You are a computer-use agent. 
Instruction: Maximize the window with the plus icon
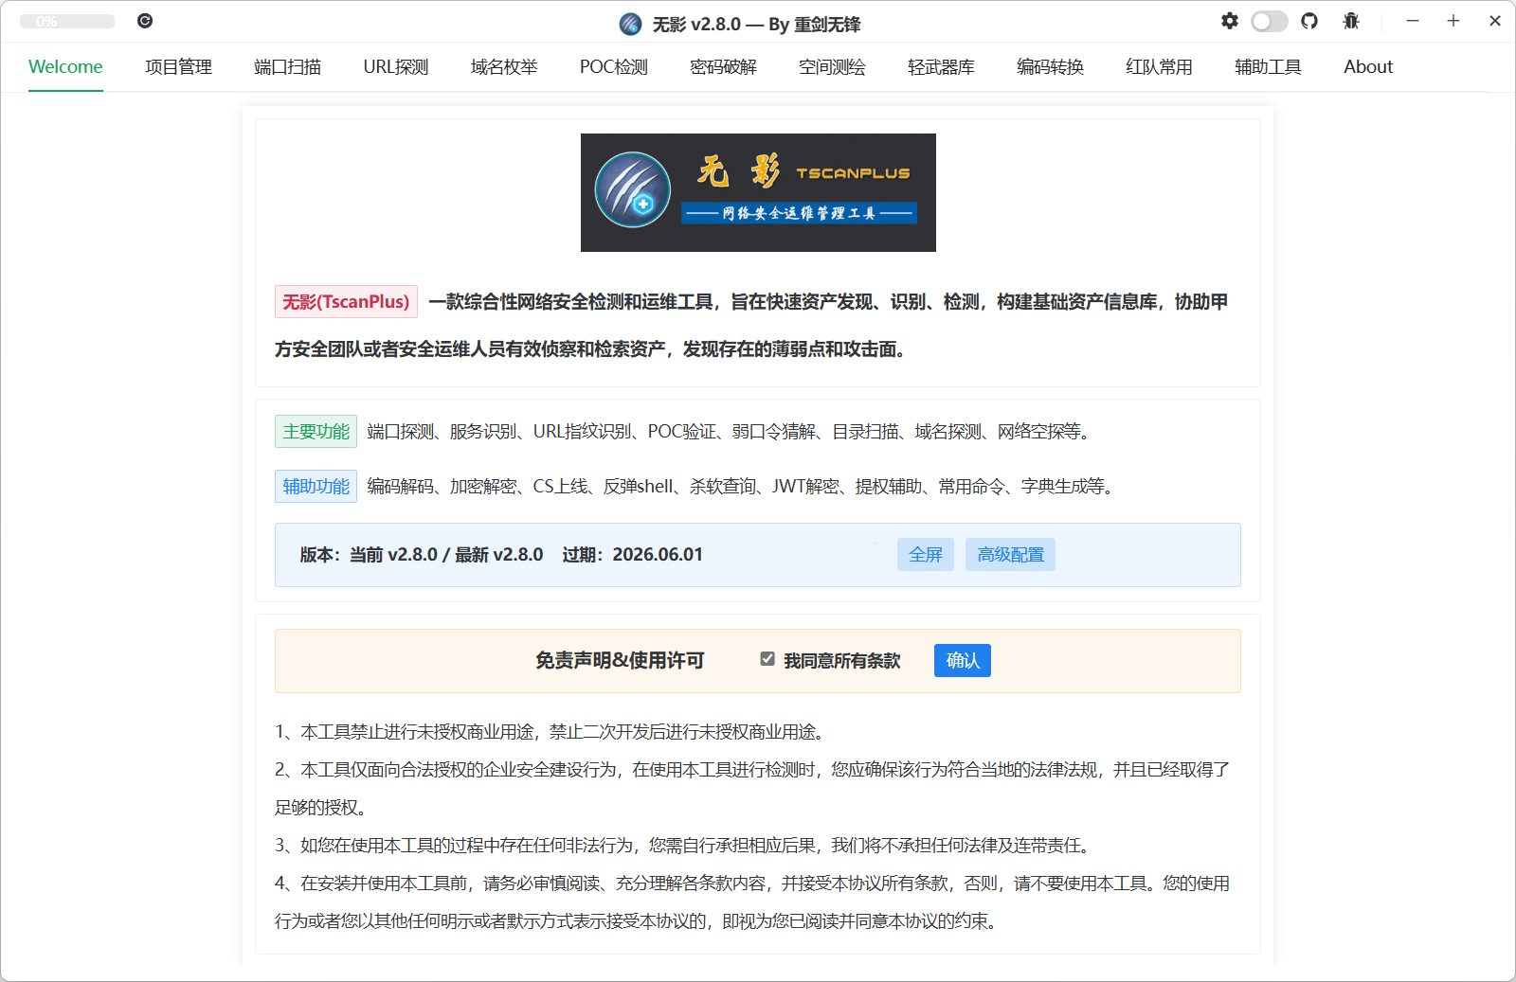(1453, 21)
